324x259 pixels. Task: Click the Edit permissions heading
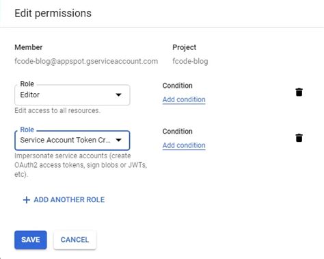point(53,13)
